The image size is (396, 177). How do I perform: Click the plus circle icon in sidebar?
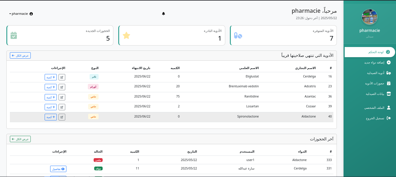[x=389, y=62]
